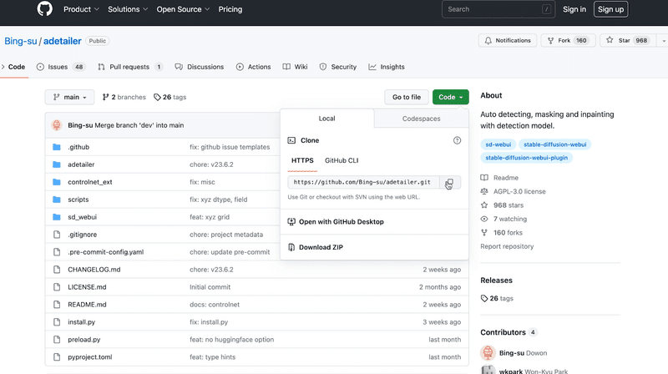Select the HTTPS clone option
This screenshot has width=668, height=374.
coord(302,160)
